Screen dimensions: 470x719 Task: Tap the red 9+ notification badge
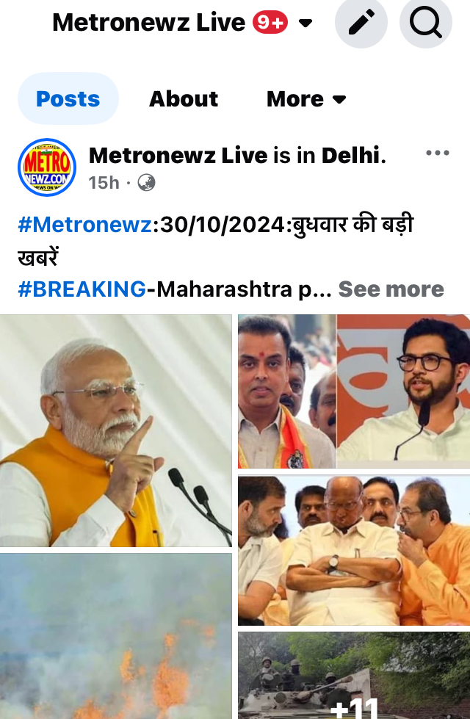coord(270,22)
